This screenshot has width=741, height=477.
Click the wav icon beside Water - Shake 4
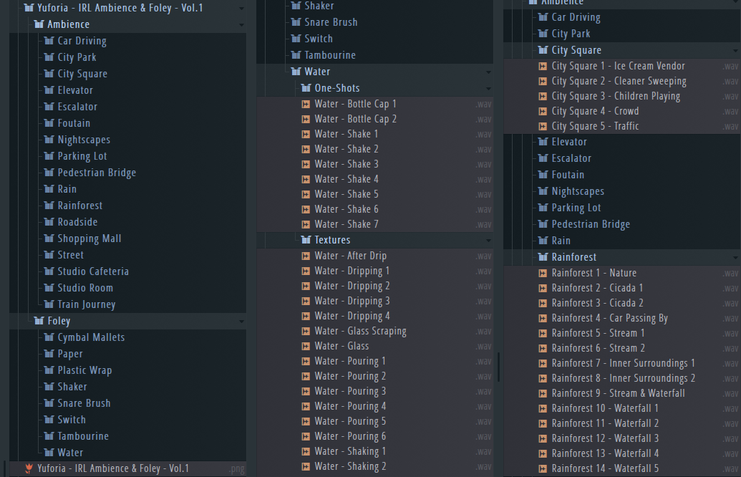click(306, 179)
